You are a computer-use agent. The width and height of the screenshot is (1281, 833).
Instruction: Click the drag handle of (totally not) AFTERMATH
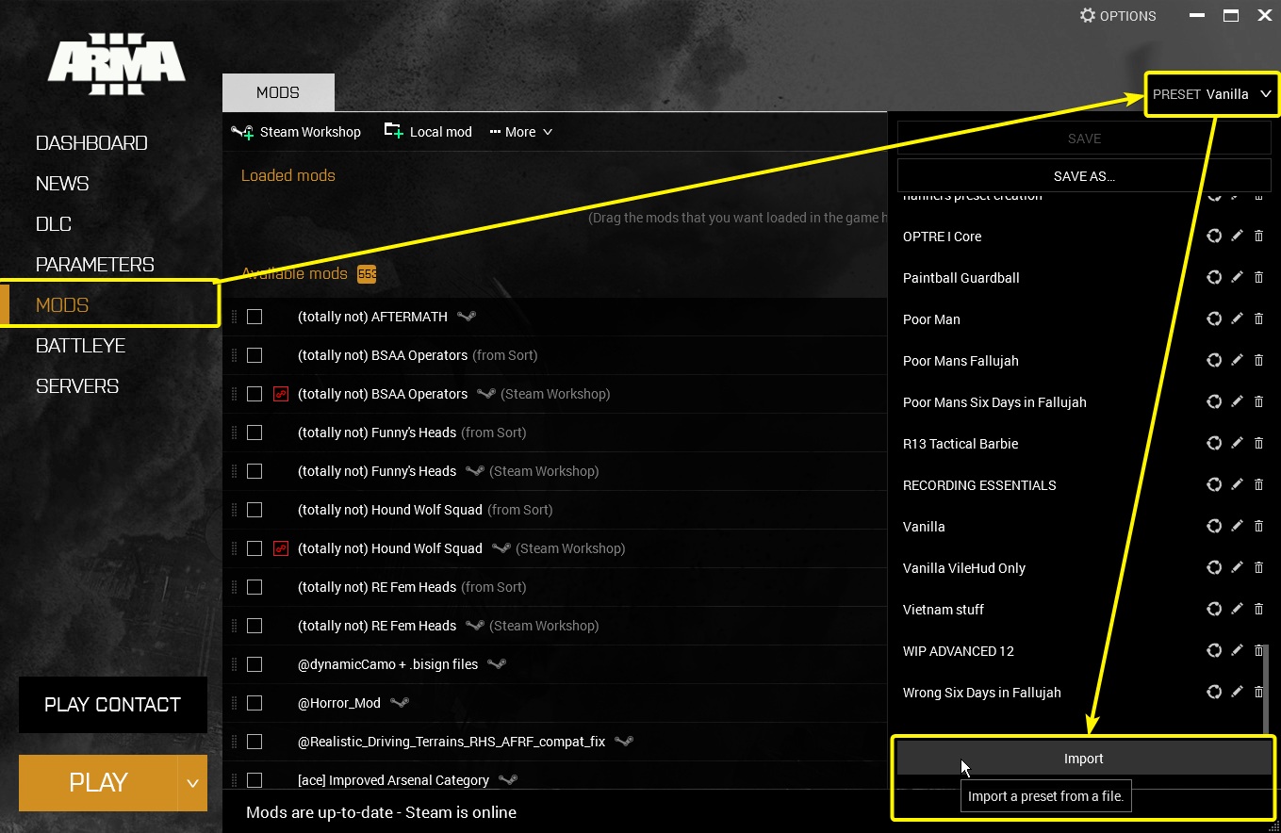point(235,317)
